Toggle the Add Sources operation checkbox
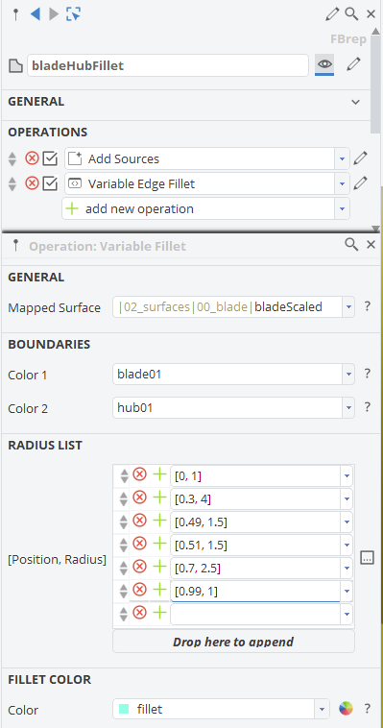Screen dimensions: 383x728 coord(50,158)
